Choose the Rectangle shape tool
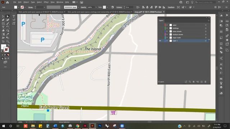The width and height of the screenshot is (230, 129). click(x=3, y=23)
